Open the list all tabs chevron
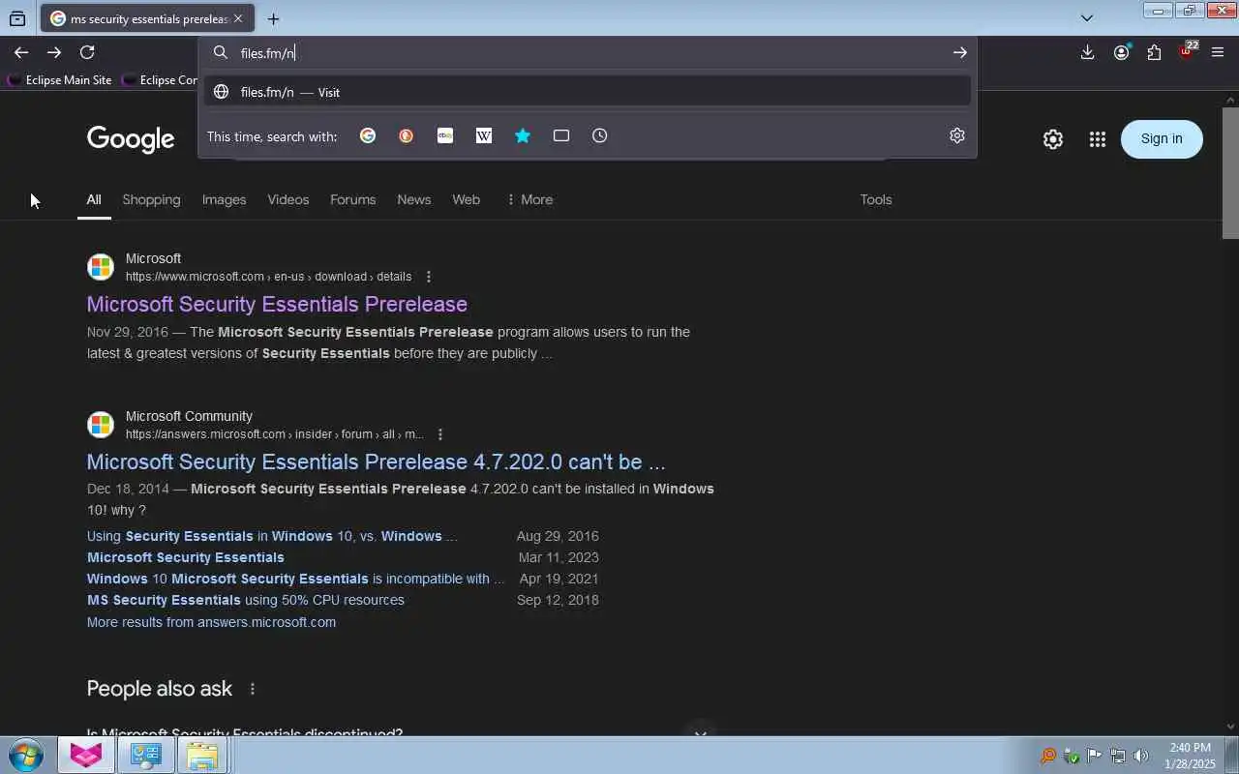 pyautogui.click(x=1087, y=17)
